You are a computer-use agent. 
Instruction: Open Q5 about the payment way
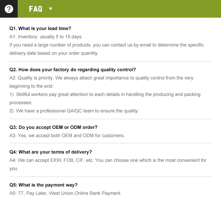[x=44, y=185]
